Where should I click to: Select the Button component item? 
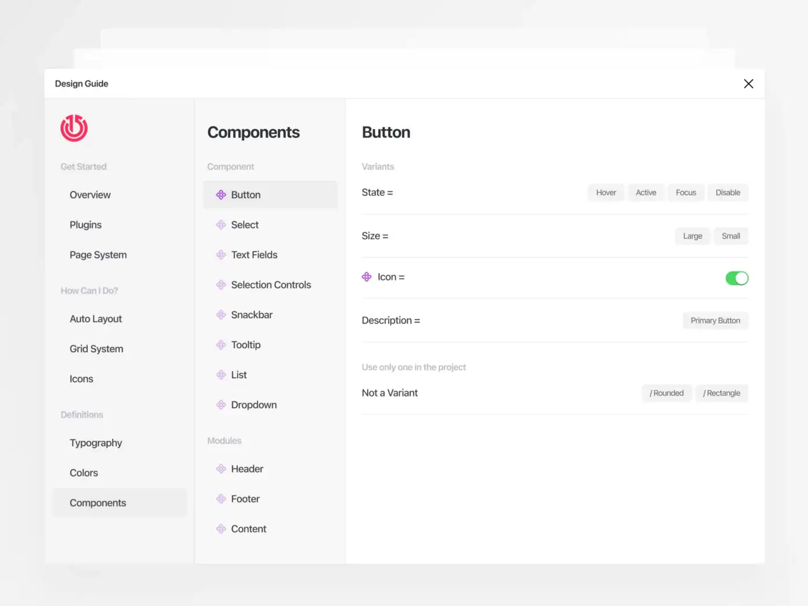pyautogui.click(x=270, y=195)
